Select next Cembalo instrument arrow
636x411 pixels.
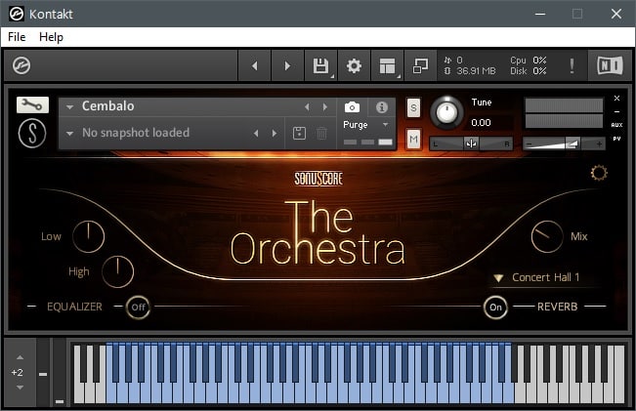click(325, 106)
